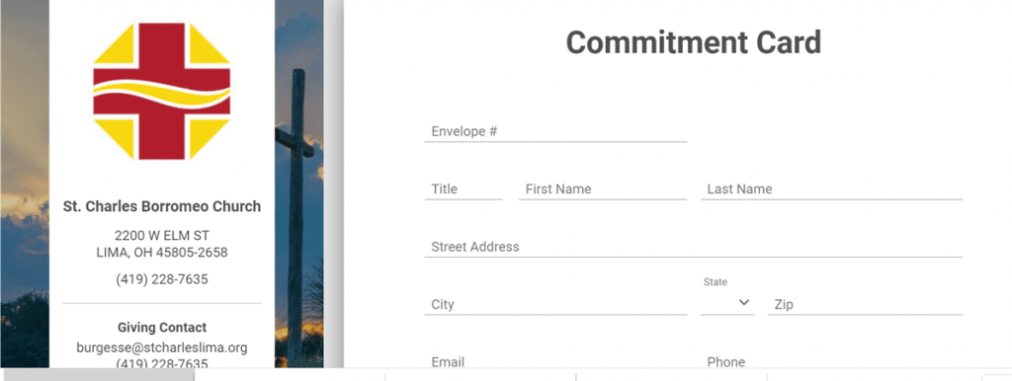Screen dimensions: 1012x381
Task: Click the St. Charles Borromeo cross logo
Action: (x=162, y=91)
